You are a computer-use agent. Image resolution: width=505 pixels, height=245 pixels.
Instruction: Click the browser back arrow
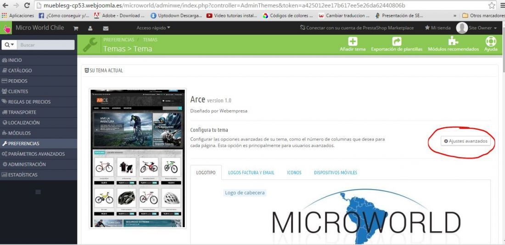tap(5, 5)
